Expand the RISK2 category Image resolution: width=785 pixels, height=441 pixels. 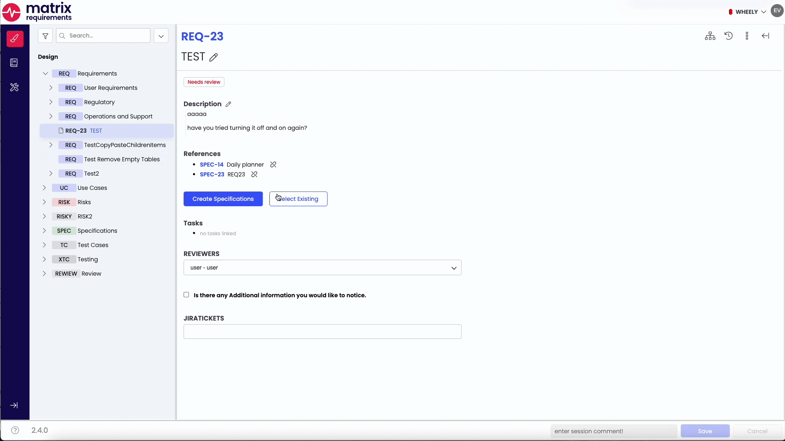[x=44, y=216]
